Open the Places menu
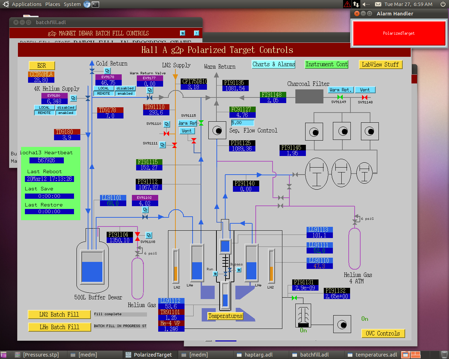This screenshot has width=449, height=359. (53, 4)
